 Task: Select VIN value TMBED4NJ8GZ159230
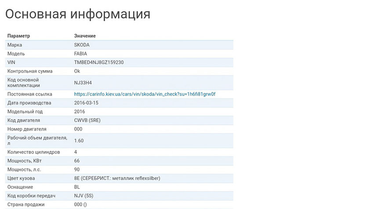99,63
